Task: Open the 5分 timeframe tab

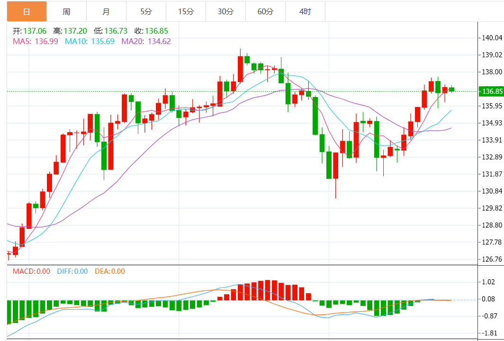Action: [146, 11]
